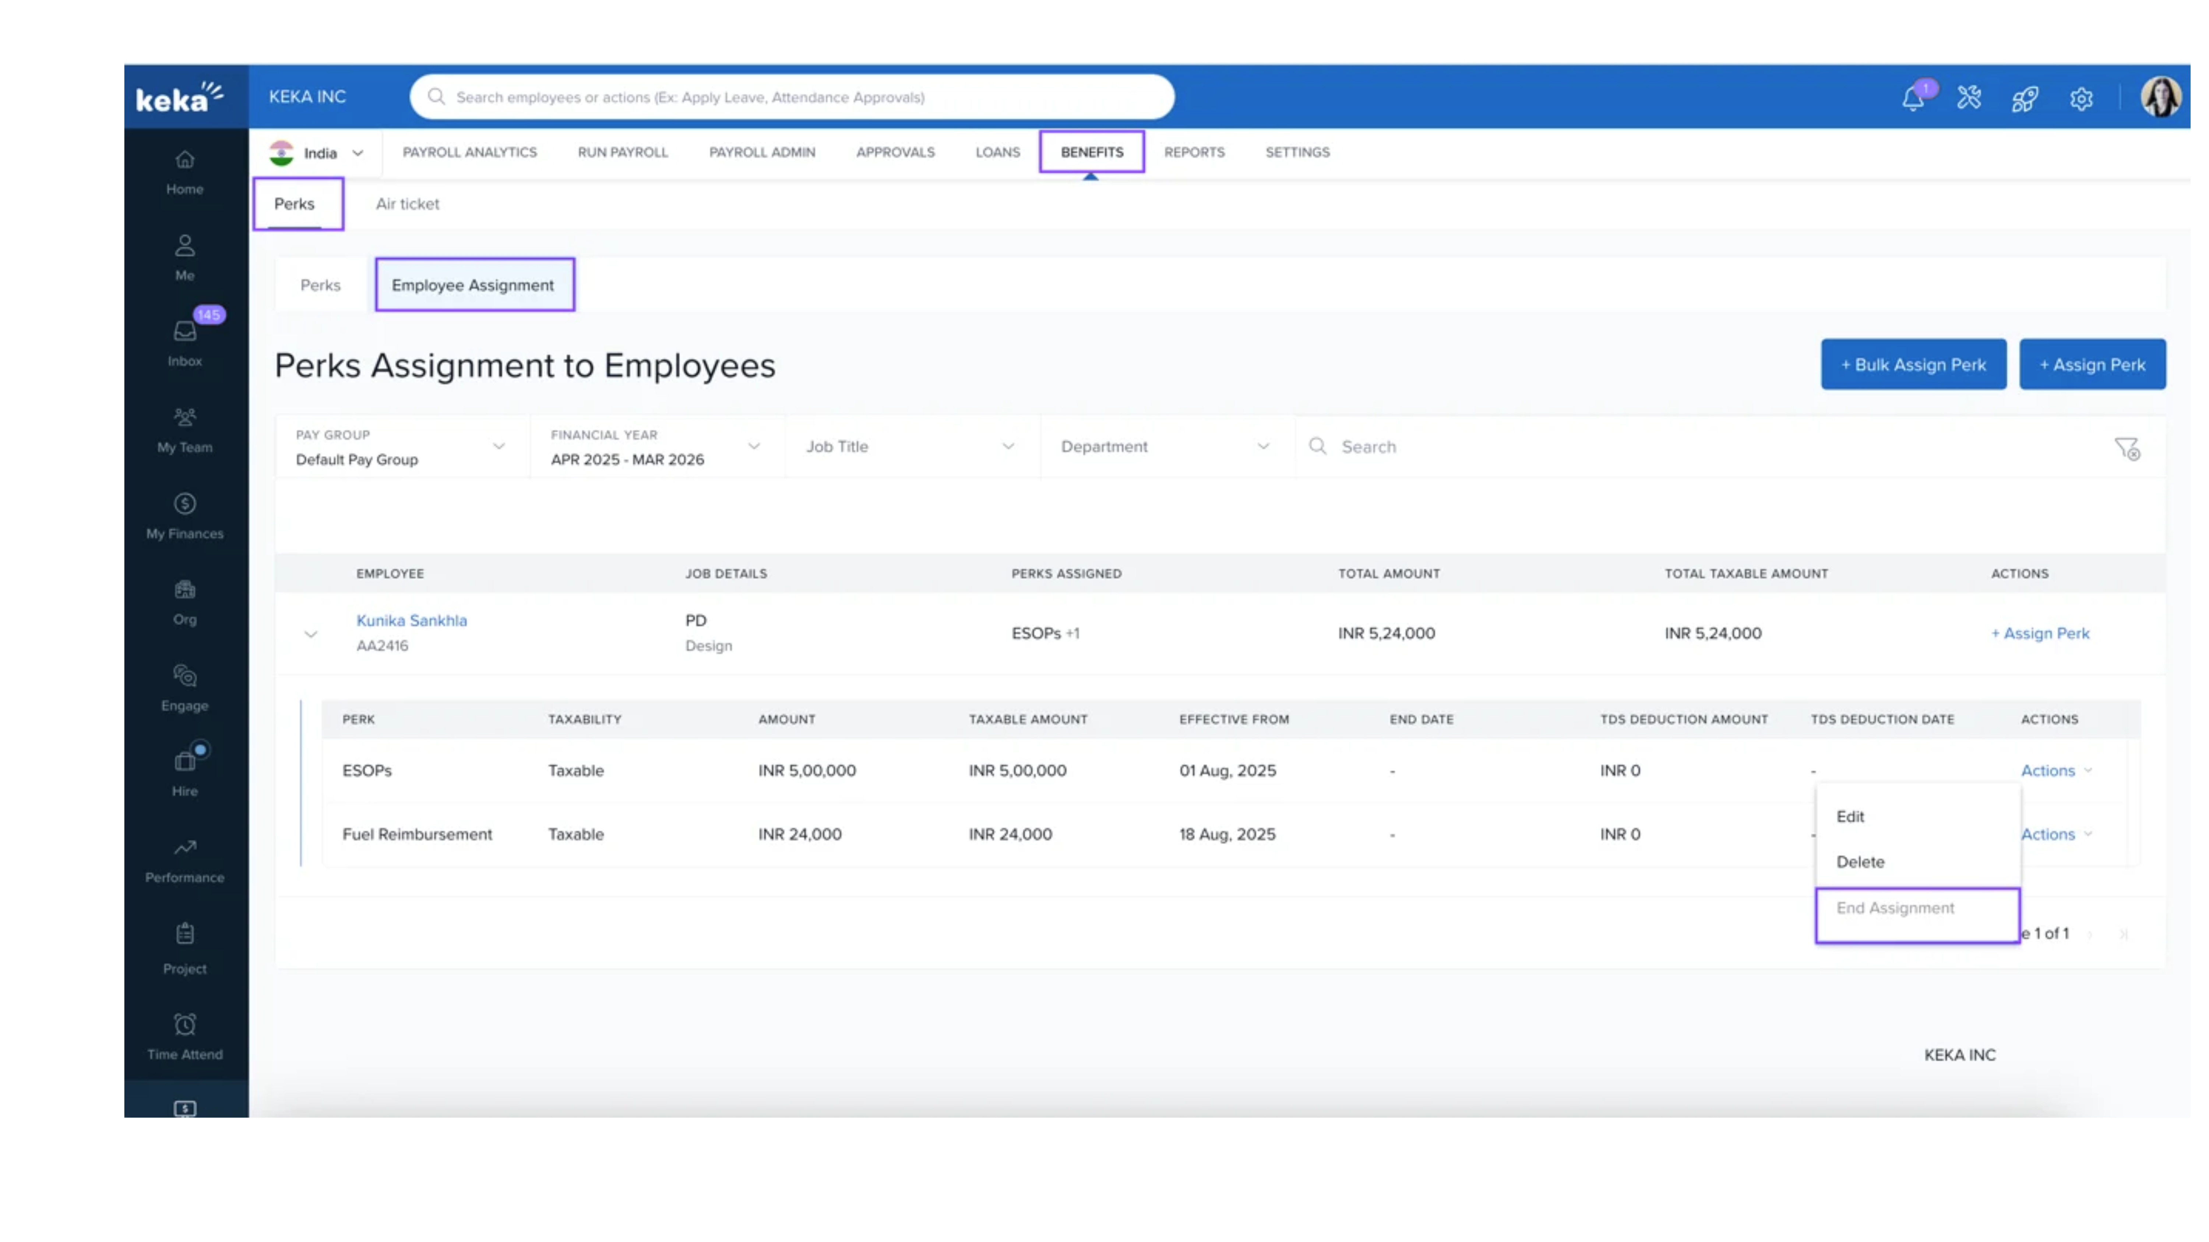Open settings gear in top bar
2209x1242 pixels.
click(2081, 99)
